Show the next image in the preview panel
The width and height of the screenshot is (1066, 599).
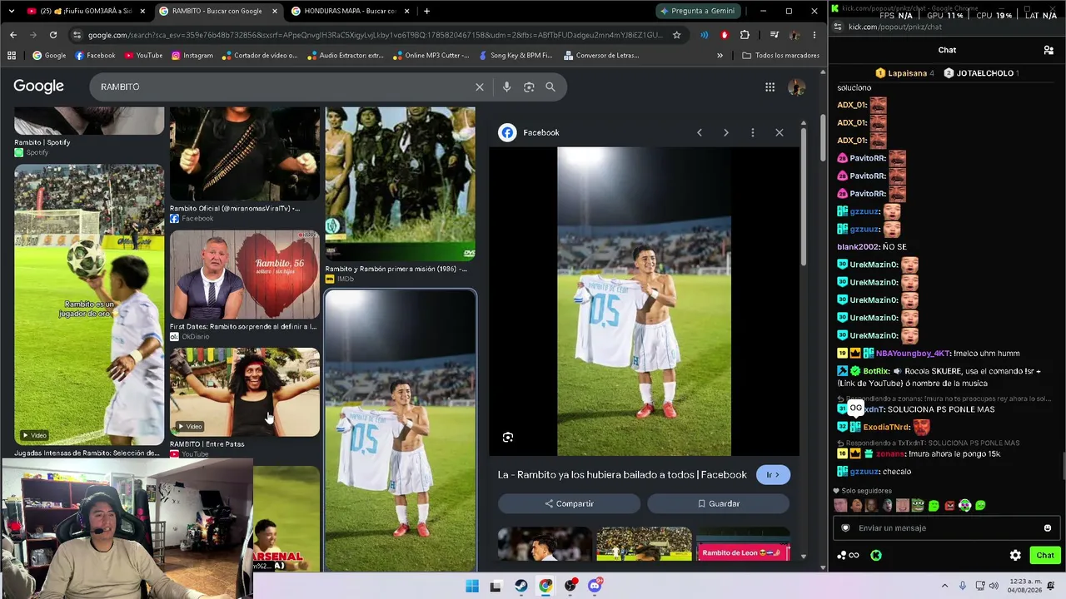tap(726, 132)
